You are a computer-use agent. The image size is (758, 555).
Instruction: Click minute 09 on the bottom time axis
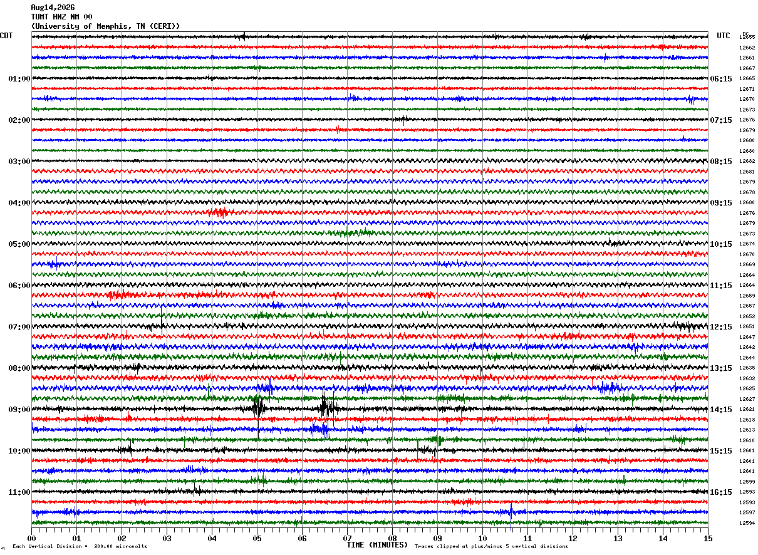click(437, 538)
